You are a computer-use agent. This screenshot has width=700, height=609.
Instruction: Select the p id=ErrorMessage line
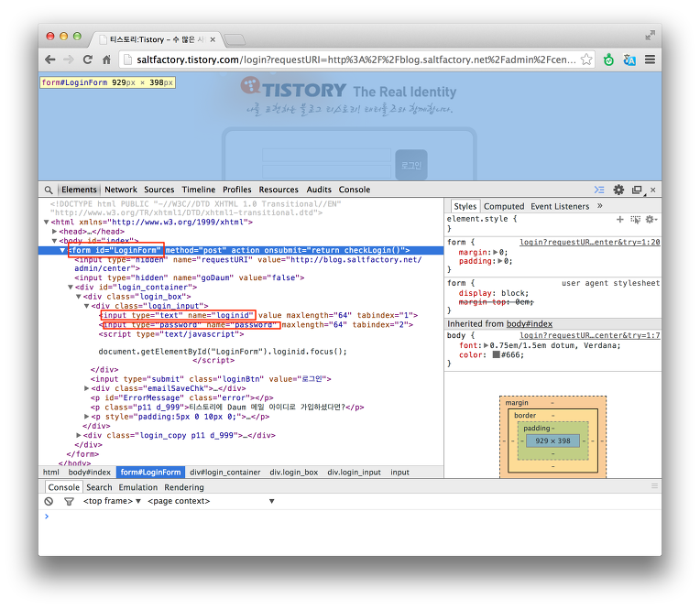click(181, 398)
